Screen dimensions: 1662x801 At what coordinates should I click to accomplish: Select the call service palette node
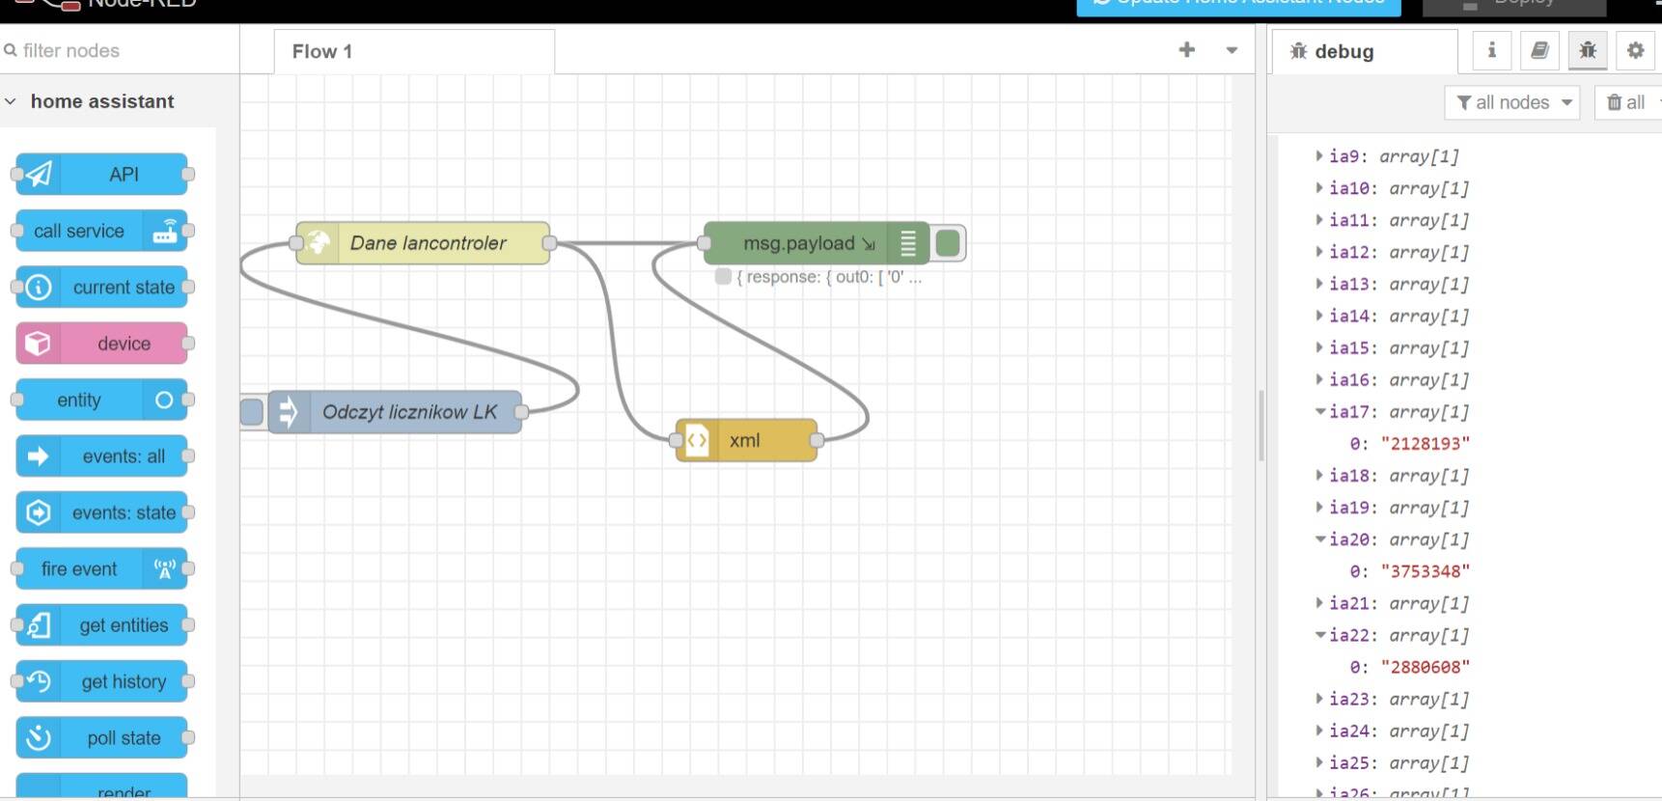click(x=101, y=231)
